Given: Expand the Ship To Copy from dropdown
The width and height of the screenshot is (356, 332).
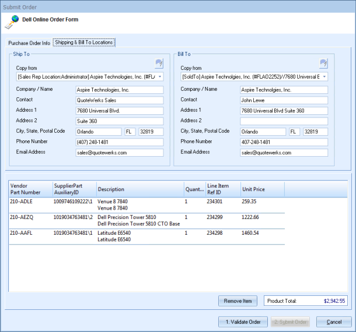Looking at the screenshot, I should tap(160, 77).
